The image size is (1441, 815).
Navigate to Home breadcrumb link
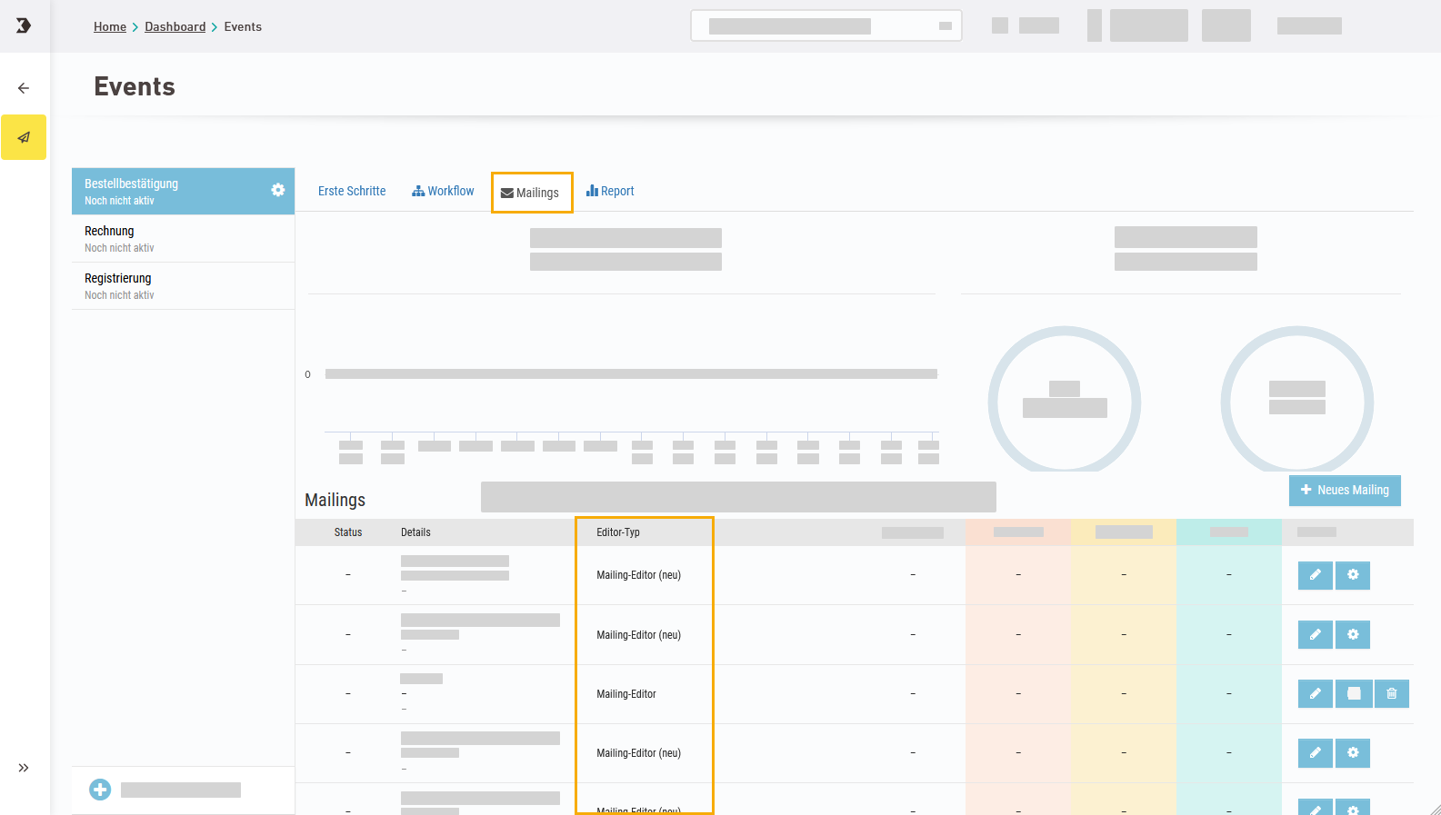(110, 27)
